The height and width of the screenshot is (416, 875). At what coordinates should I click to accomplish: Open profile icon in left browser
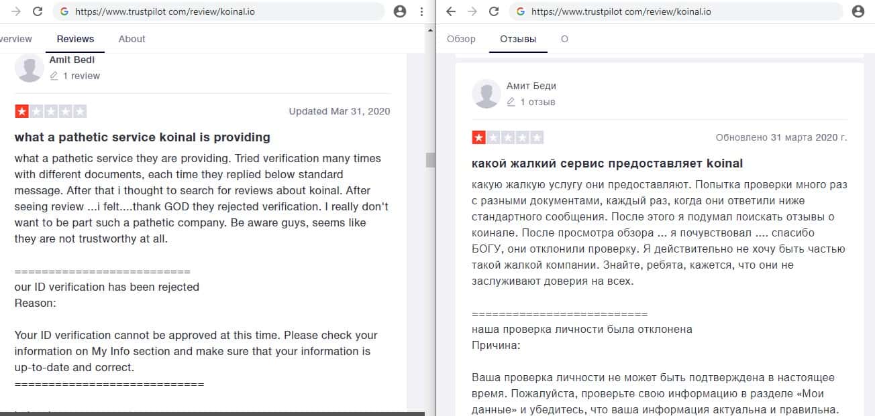[x=400, y=11]
